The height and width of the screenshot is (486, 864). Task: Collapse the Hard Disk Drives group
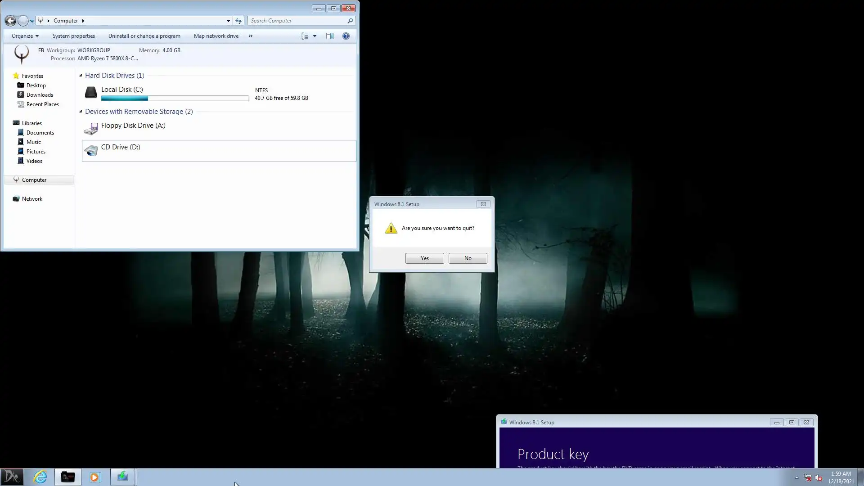(x=81, y=76)
